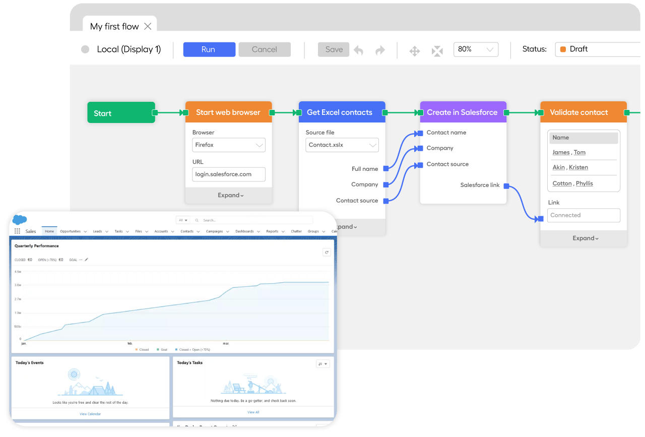The height and width of the screenshot is (437, 645).
Task: Click the James, Tom row
Action: (x=584, y=152)
